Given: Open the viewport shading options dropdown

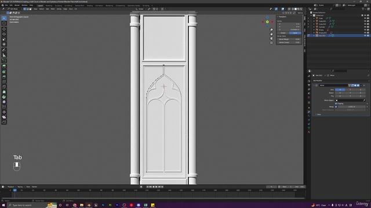Looking at the screenshot, I should tap(303, 9).
